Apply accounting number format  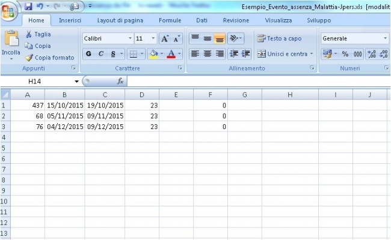point(327,54)
